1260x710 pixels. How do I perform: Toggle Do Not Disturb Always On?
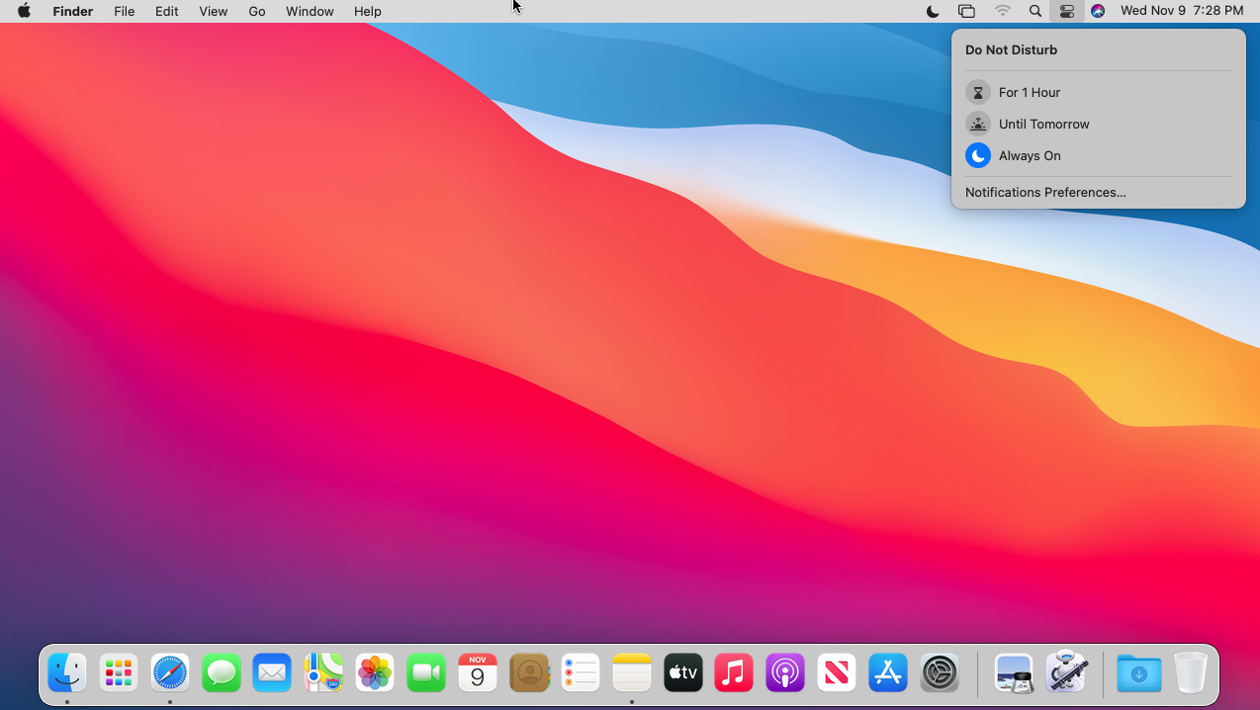coord(1098,155)
